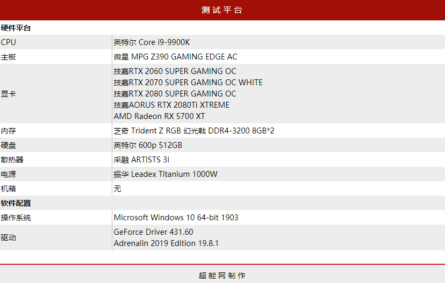This screenshot has height=283, width=445.
Task: Select 技嘉RTX 2060 SUPER GAMING OC line
Action: pyautogui.click(x=175, y=71)
